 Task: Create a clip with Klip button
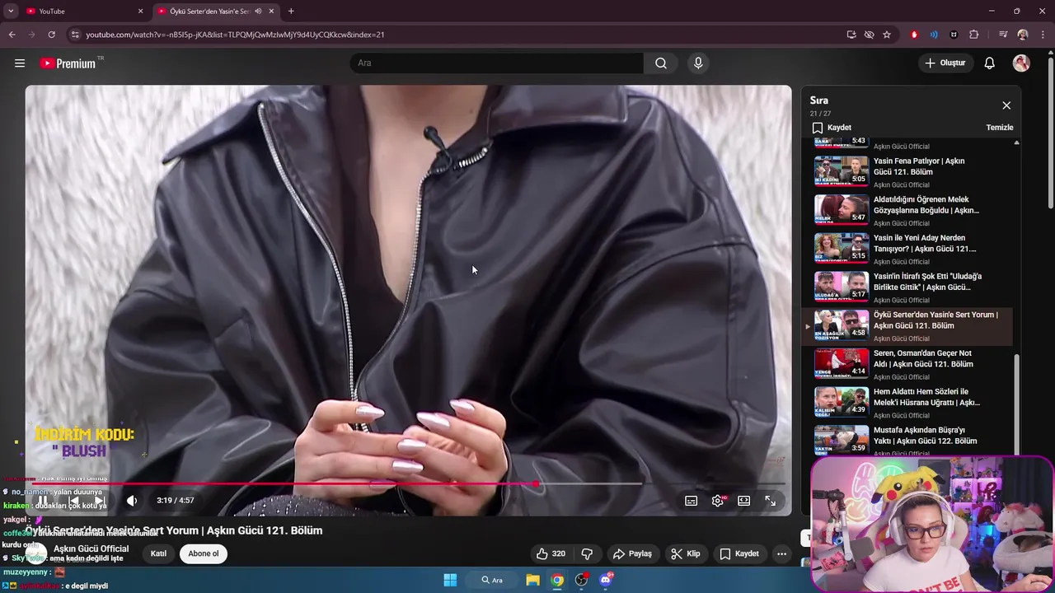[686, 553]
